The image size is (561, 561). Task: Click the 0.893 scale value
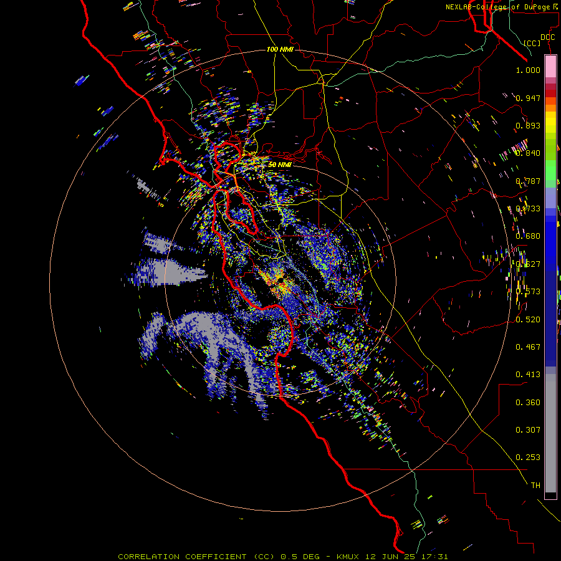click(528, 125)
